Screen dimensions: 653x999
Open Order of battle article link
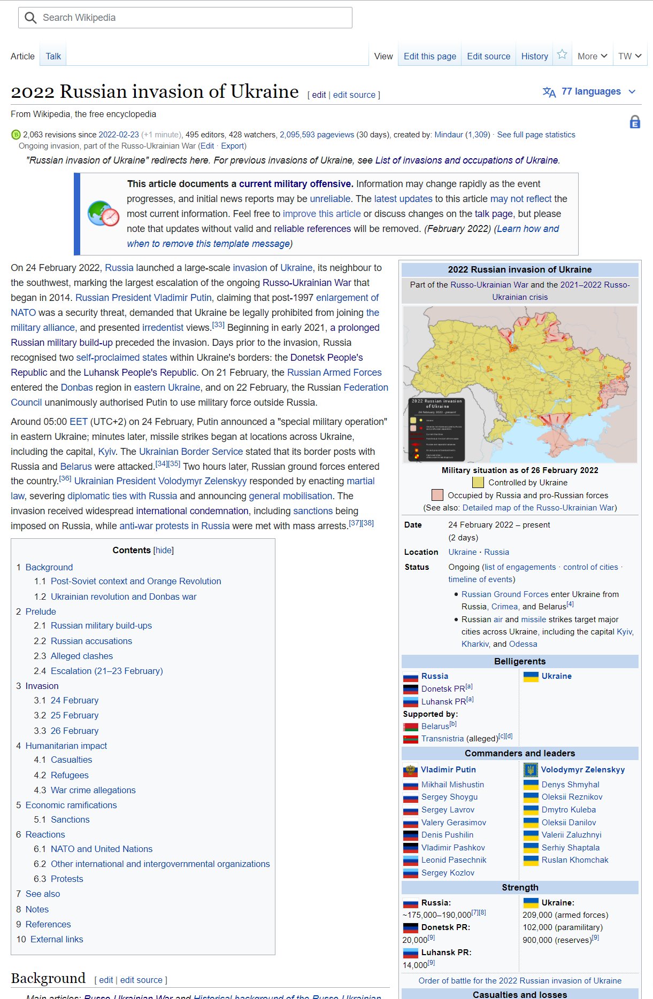[x=520, y=981]
